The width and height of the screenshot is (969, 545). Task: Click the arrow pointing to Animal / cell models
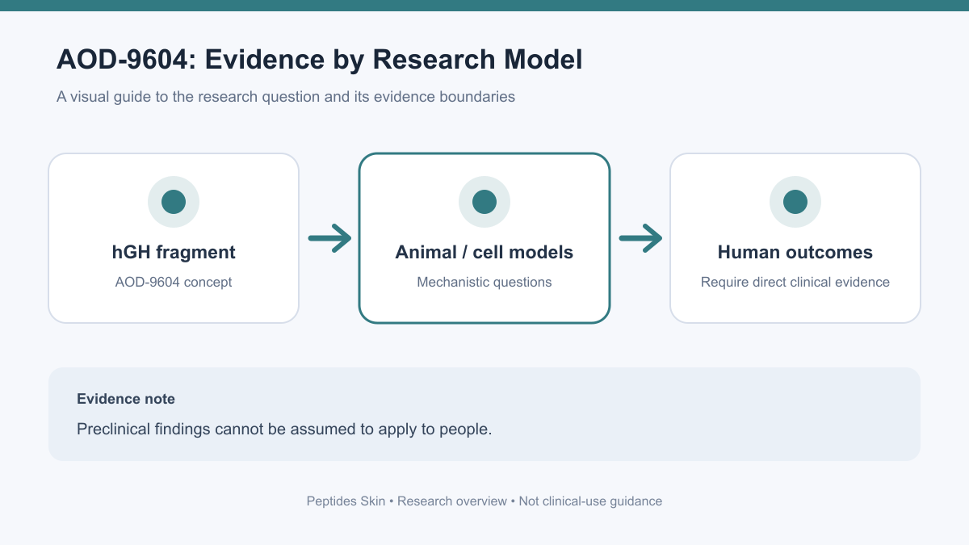coord(329,238)
